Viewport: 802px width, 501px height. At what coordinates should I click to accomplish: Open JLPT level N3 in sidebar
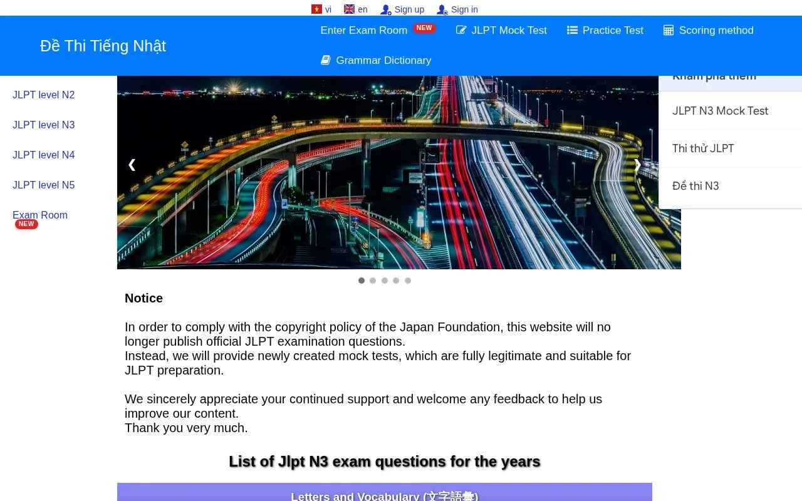tap(43, 125)
